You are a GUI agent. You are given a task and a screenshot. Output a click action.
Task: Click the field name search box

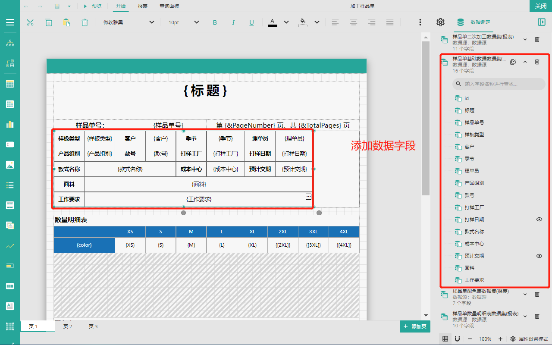click(499, 84)
